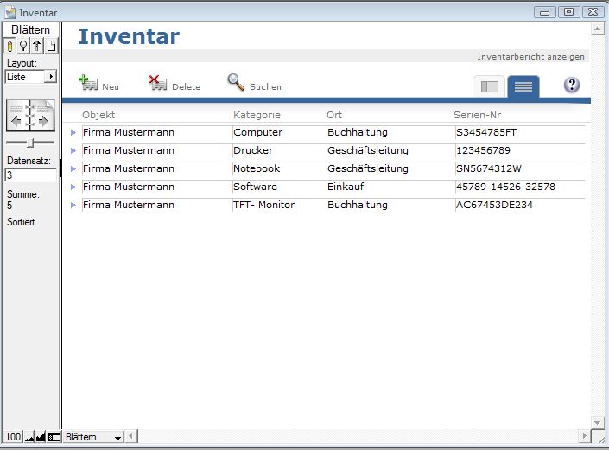609x450 pixels.
Task: Switch to Find mode in left panel
Action: click(23, 46)
